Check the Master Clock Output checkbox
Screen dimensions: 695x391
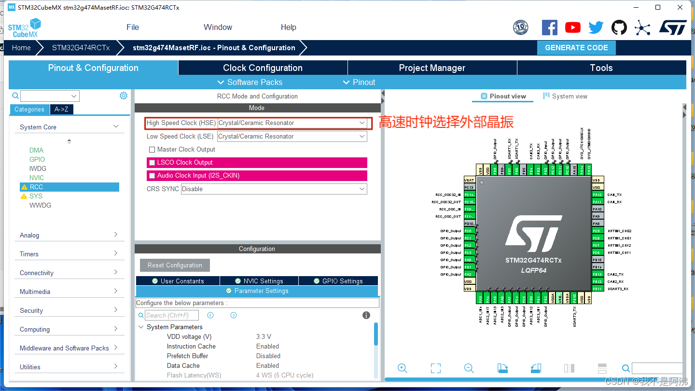(152, 149)
